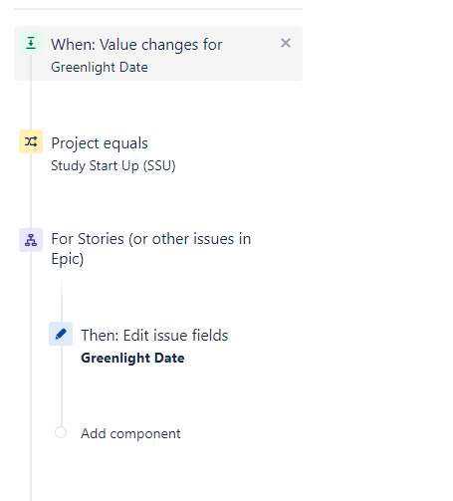453x501 pixels.
Task: Click 'Study Start Up (SSU)' condition value
Action: point(113,165)
